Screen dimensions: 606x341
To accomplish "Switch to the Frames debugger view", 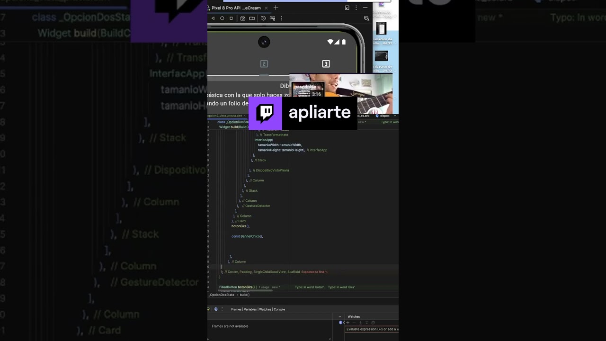I will tap(236, 309).
